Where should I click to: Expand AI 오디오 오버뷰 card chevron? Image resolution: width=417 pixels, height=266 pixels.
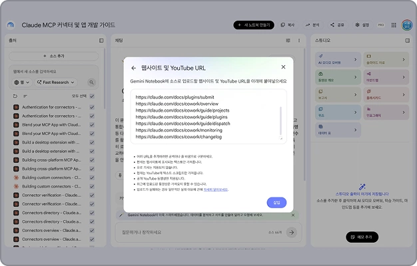pos(355,59)
